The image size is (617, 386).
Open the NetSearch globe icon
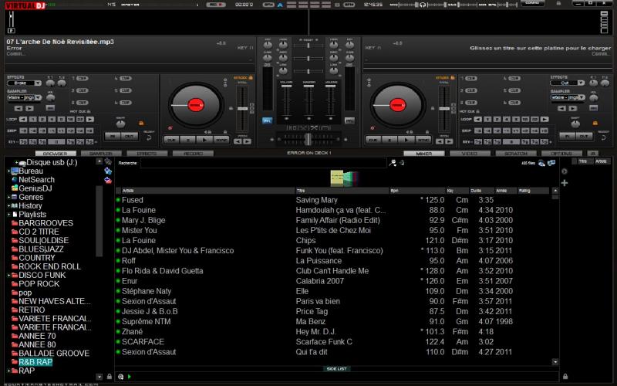click(14, 180)
